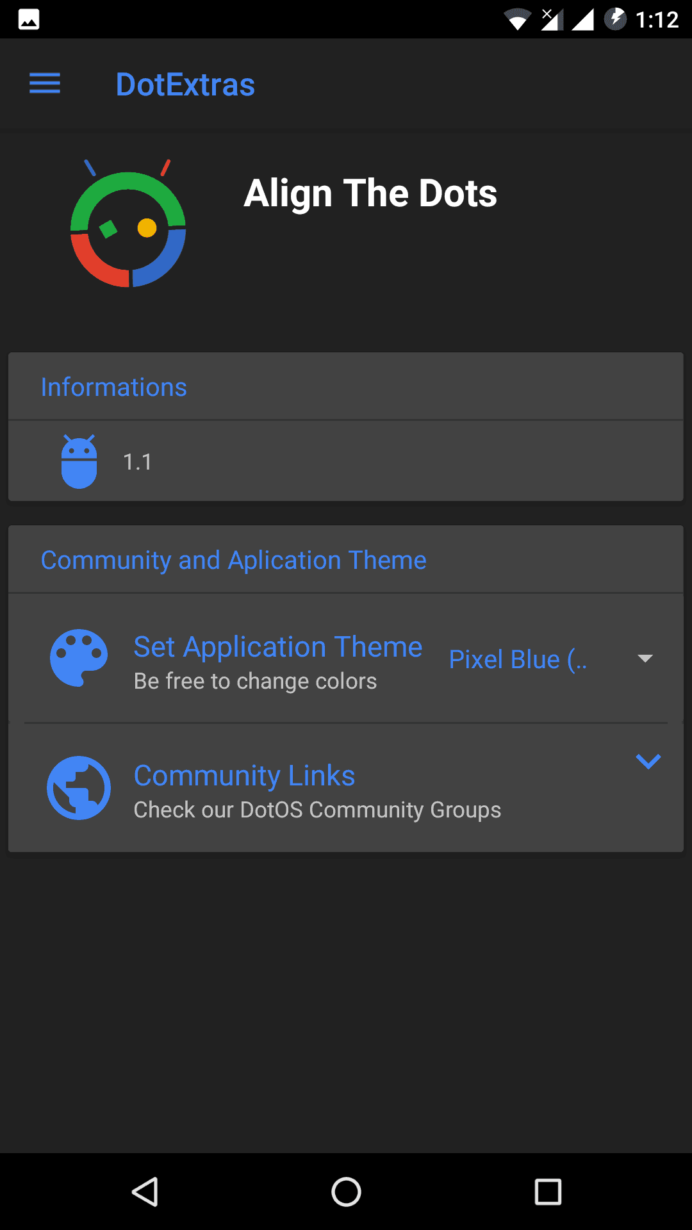Tap the Android back navigation button
Screen dimensions: 692x1230
point(145,1192)
